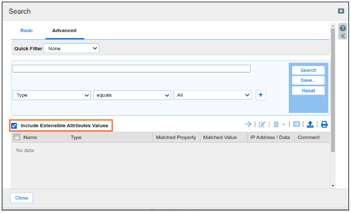Click the search text input field
Screen dimensions: 351x213
(x=131, y=69)
